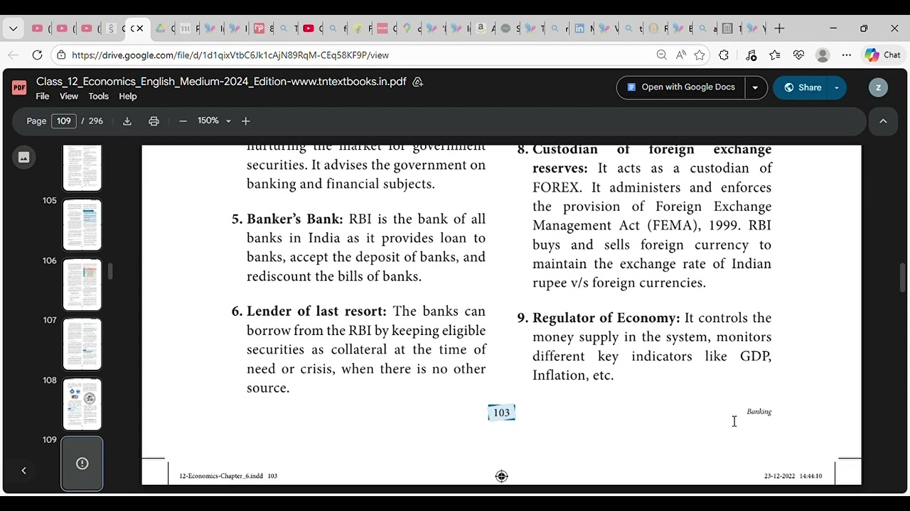Go back to the previous page

14,55
